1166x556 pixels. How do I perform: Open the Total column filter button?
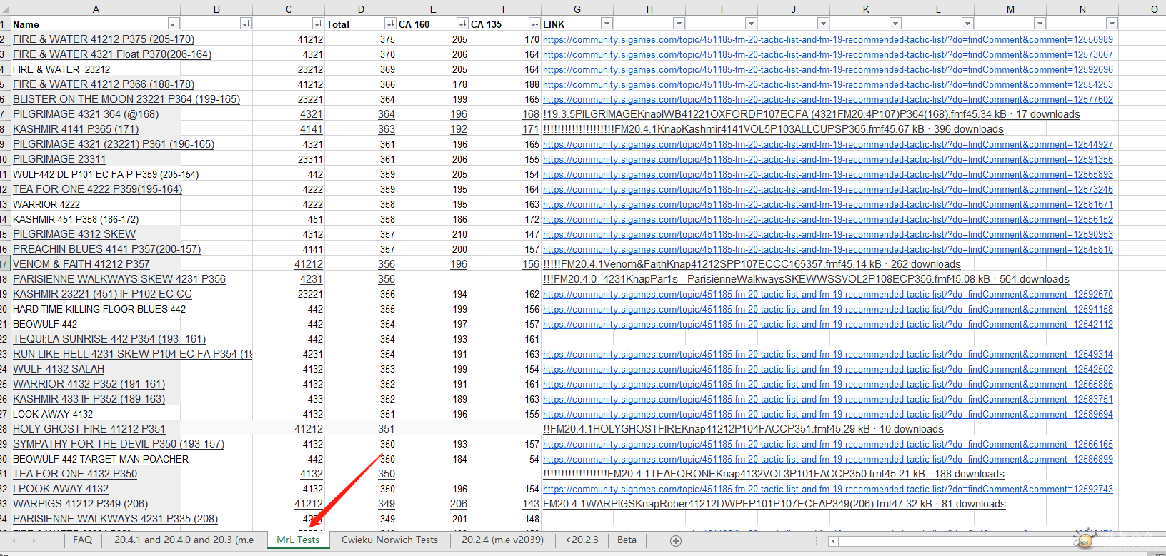pyautogui.click(x=389, y=24)
